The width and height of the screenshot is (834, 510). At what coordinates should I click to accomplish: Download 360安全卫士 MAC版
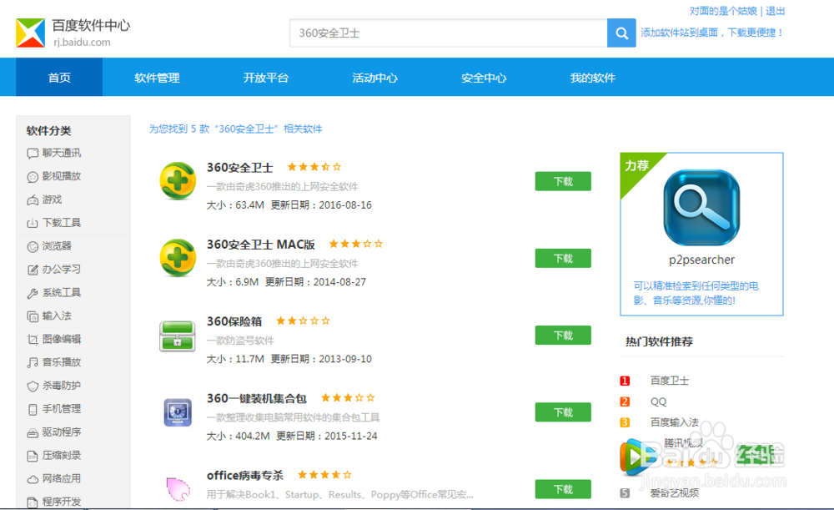(x=563, y=258)
